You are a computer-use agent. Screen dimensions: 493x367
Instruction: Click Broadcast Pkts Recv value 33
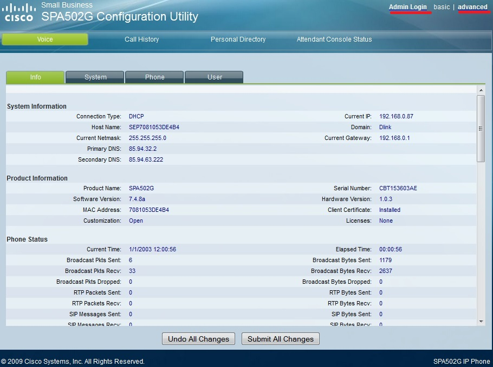[132, 271]
